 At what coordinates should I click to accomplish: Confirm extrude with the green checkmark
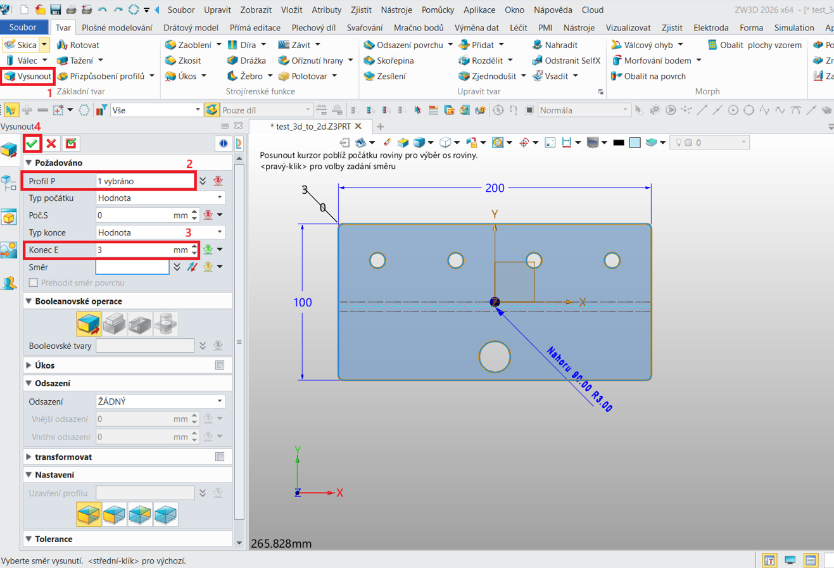32,144
